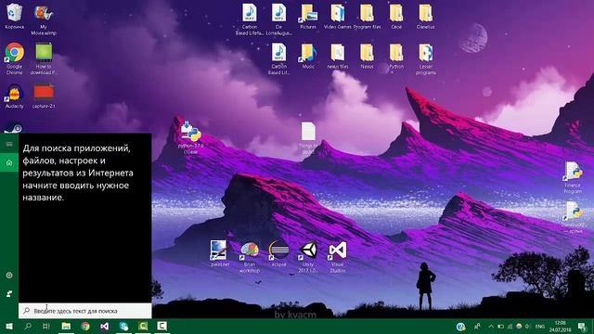Open the Lesser programs folder
Screen dimensions: 594x334
425,58
